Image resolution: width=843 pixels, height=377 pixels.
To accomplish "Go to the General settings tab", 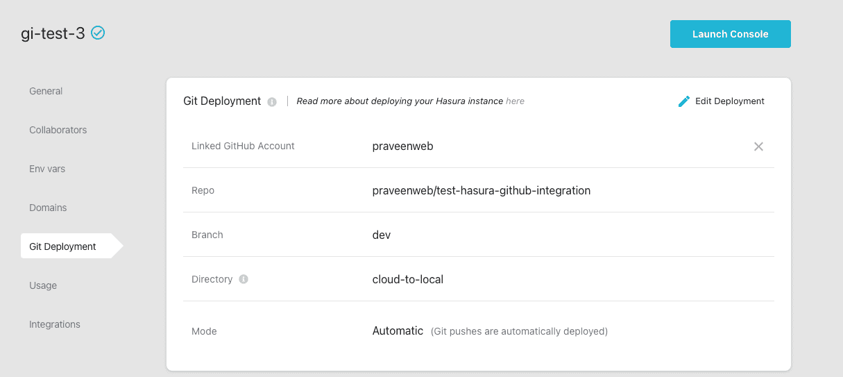I will (46, 91).
